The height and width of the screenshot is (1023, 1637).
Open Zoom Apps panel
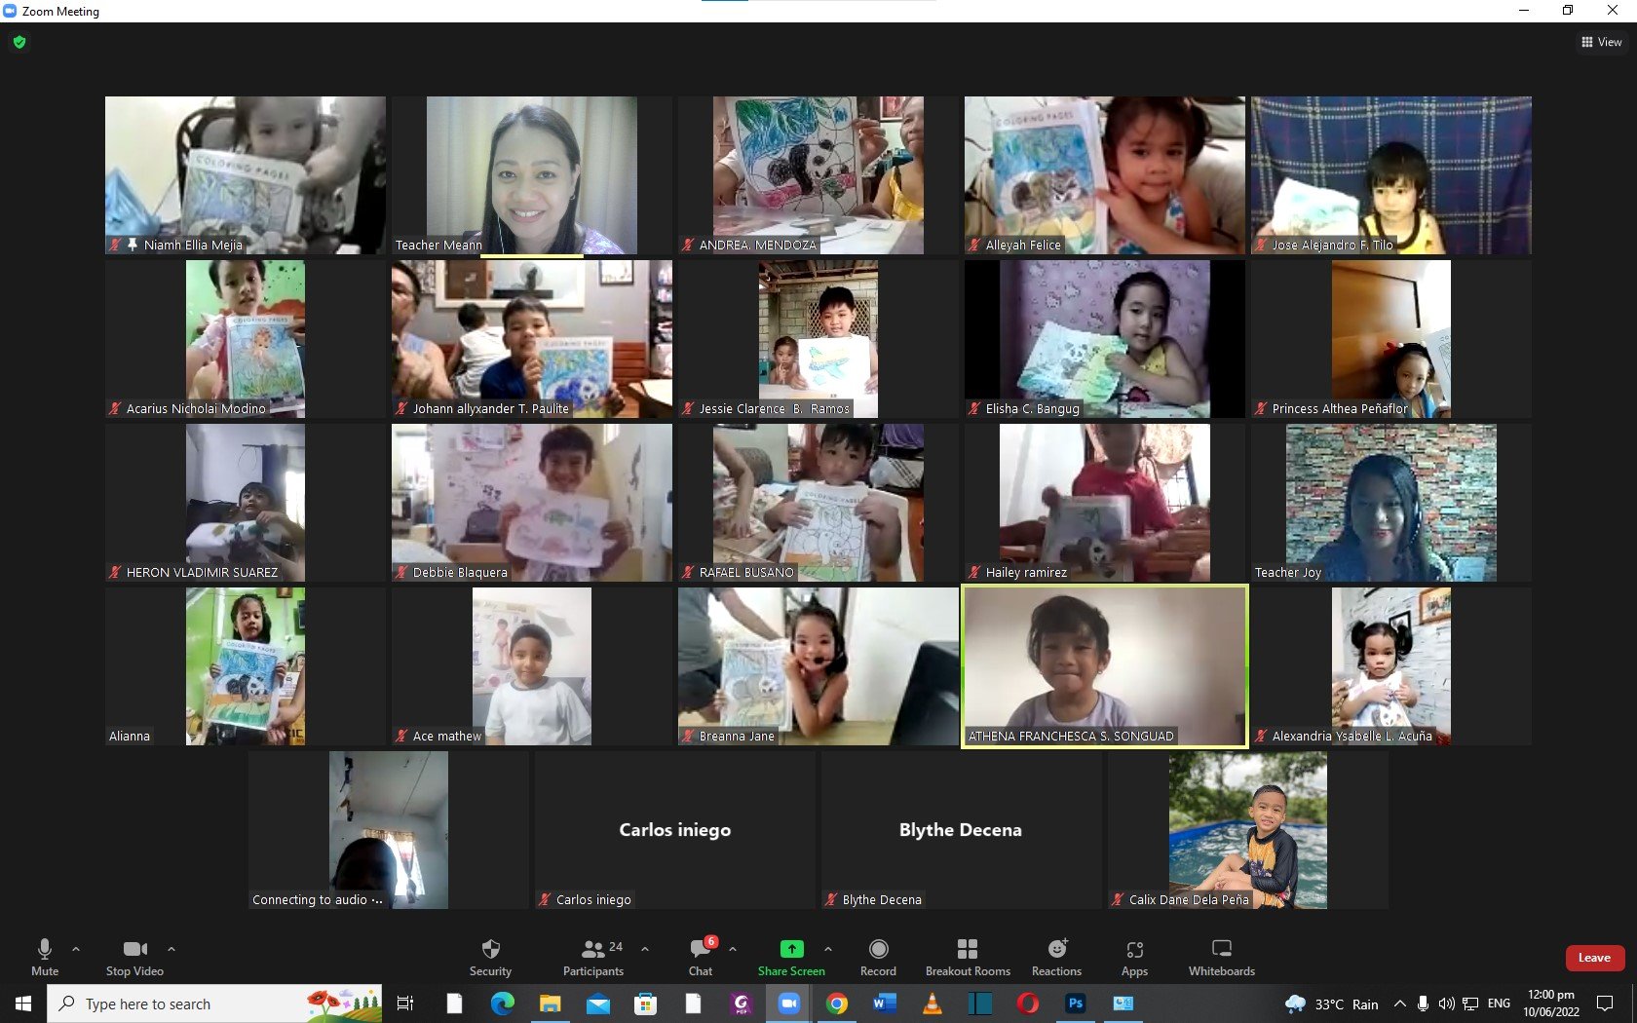(x=1134, y=957)
